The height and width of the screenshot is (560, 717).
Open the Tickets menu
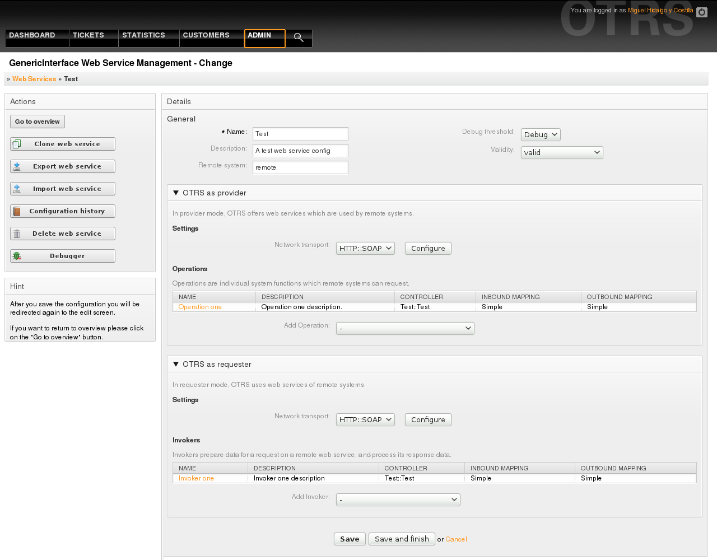click(89, 35)
